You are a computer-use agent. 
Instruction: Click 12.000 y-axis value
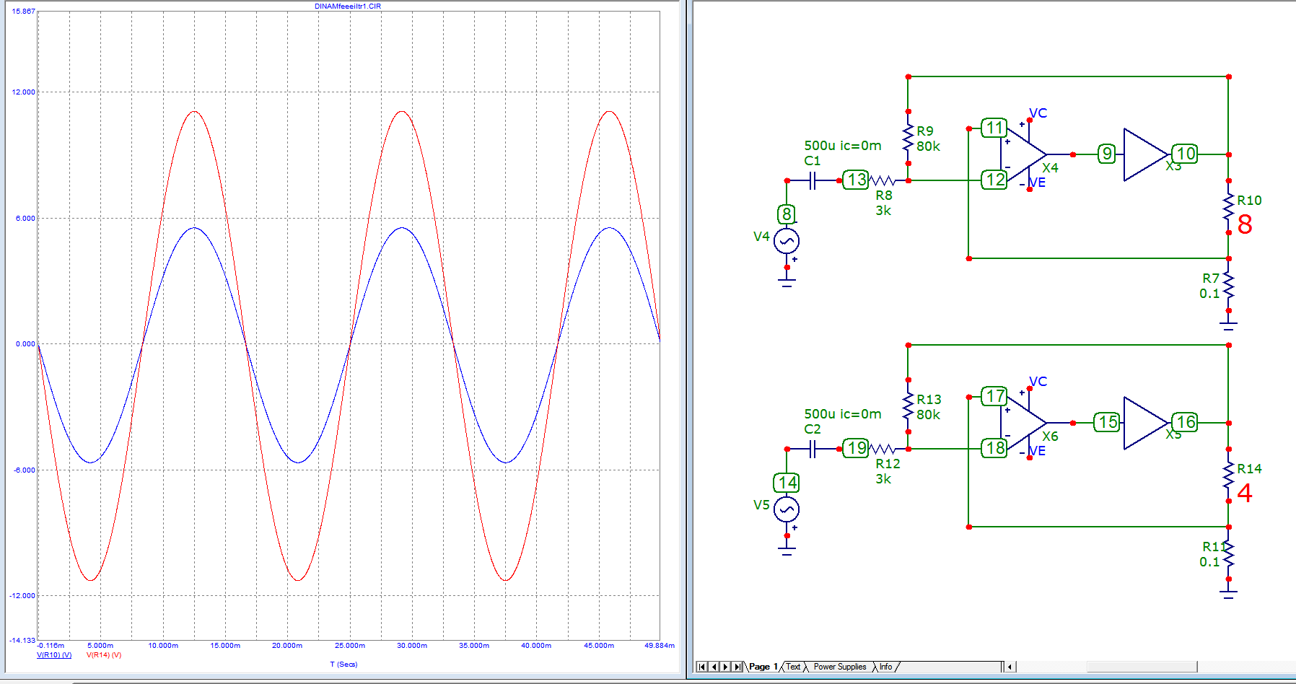pos(23,92)
